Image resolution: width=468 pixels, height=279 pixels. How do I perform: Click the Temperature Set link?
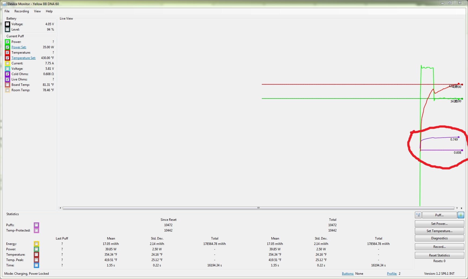point(23,58)
